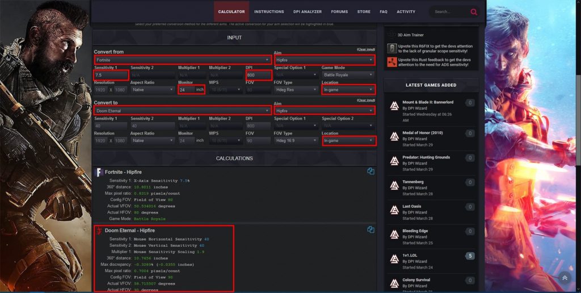The width and height of the screenshot is (581, 293).
Task: Open FOV Type dropdown showing Hdeg 16:9
Action: click(296, 141)
